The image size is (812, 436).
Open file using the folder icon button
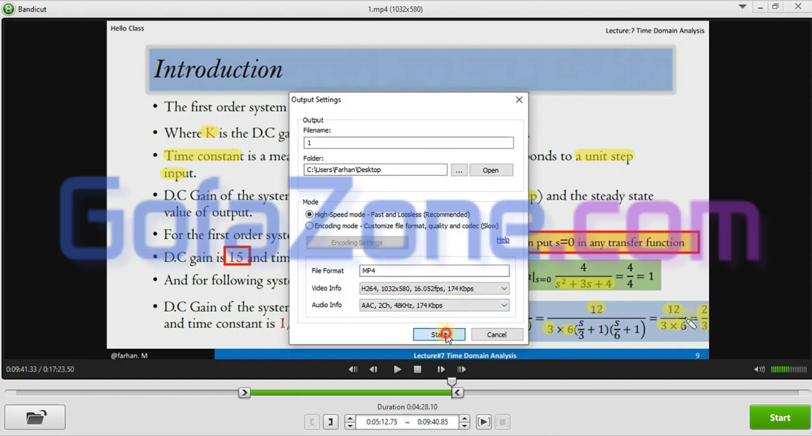pos(35,417)
